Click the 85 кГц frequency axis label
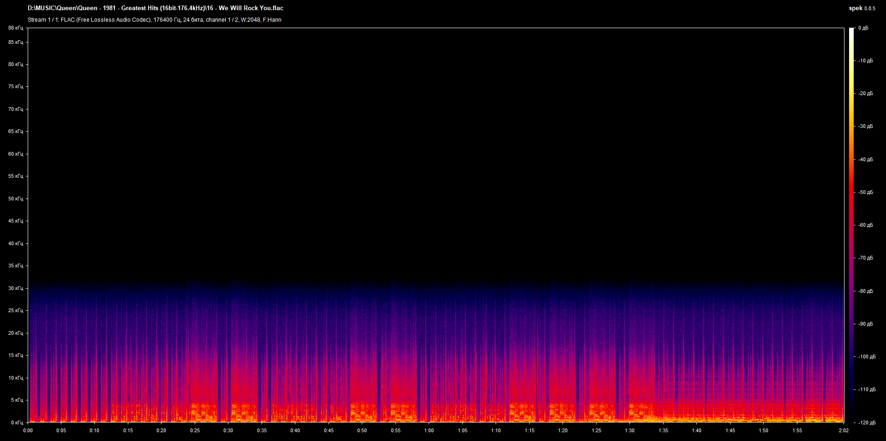The height and width of the screenshot is (441, 886). click(16, 42)
